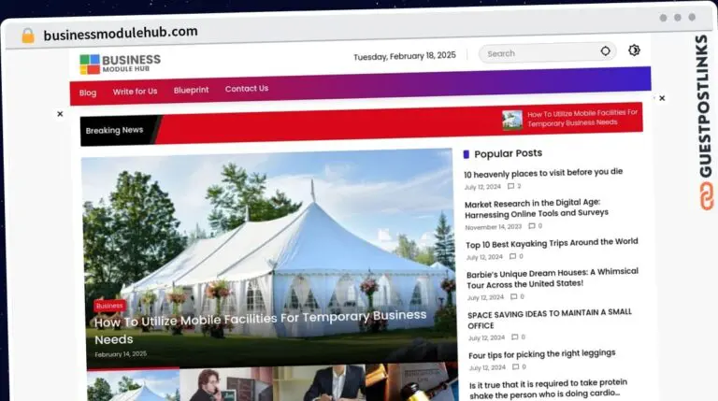Click the Business Module Hub logo
Screen dimensions: 718x401
120,64
